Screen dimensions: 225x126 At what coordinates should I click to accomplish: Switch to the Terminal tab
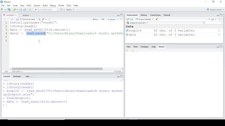pyautogui.click(x=17, y=76)
